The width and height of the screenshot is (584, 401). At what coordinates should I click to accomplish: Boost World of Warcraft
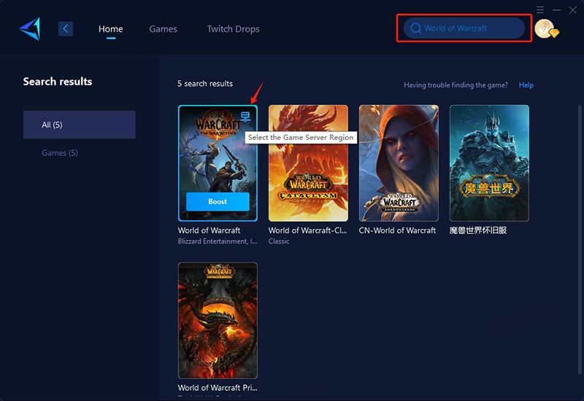(218, 202)
